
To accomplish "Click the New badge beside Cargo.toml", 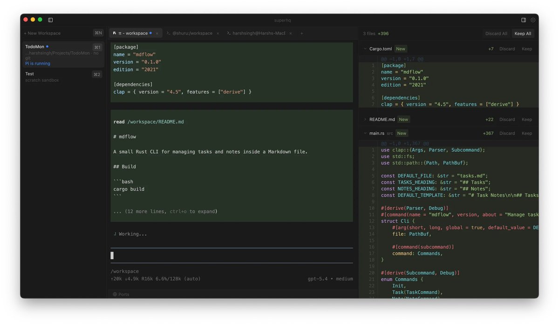I will pos(401,49).
